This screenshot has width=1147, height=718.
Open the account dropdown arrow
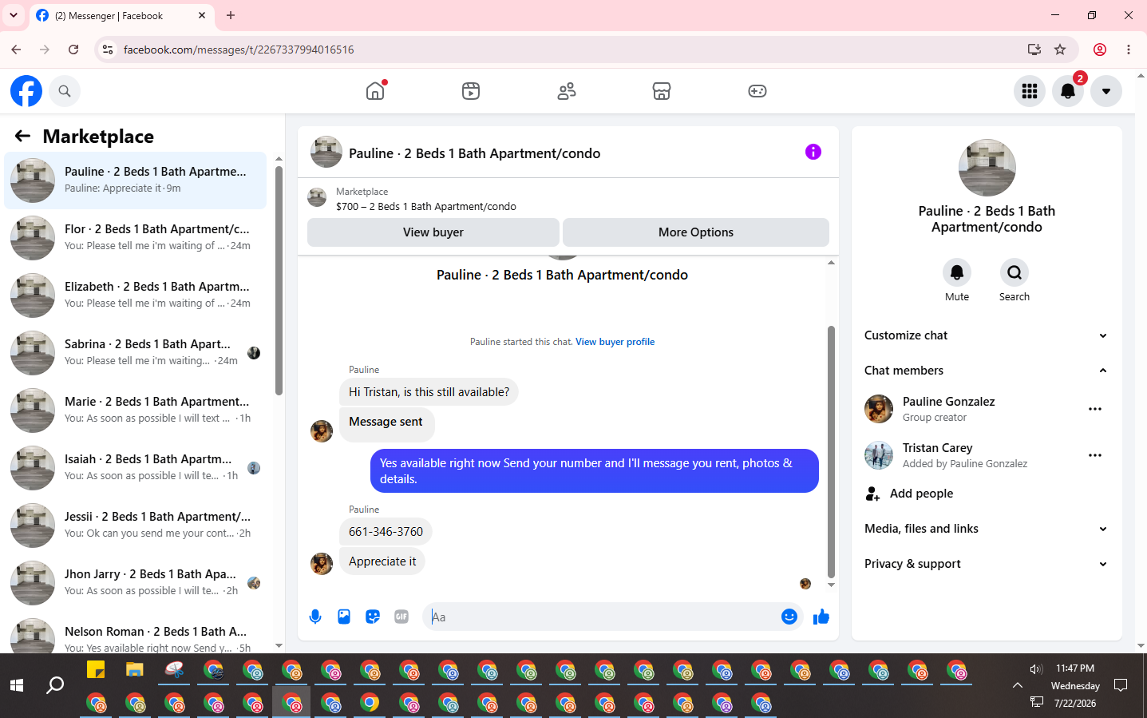(x=1106, y=91)
